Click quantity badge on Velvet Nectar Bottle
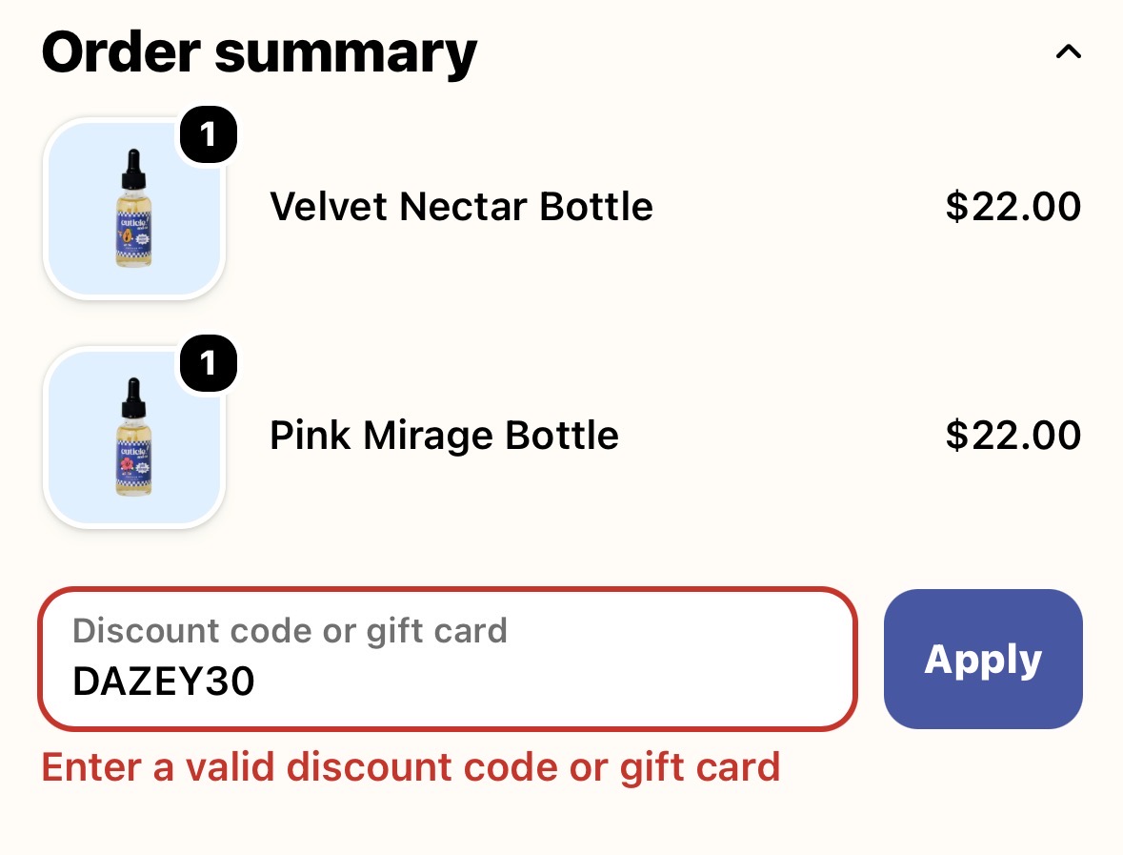The height and width of the screenshot is (855, 1123). tap(209, 134)
